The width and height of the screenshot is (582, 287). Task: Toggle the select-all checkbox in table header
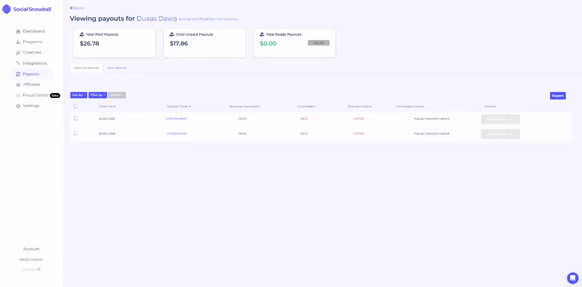[x=76, y=106]
